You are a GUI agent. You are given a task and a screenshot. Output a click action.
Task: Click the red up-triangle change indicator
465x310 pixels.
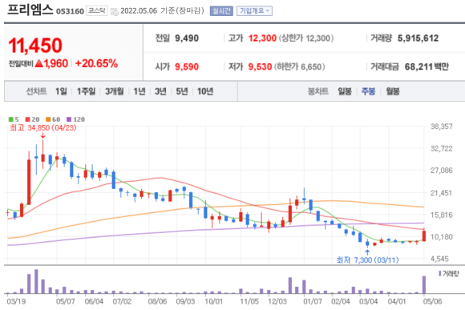tap(38, 63)
